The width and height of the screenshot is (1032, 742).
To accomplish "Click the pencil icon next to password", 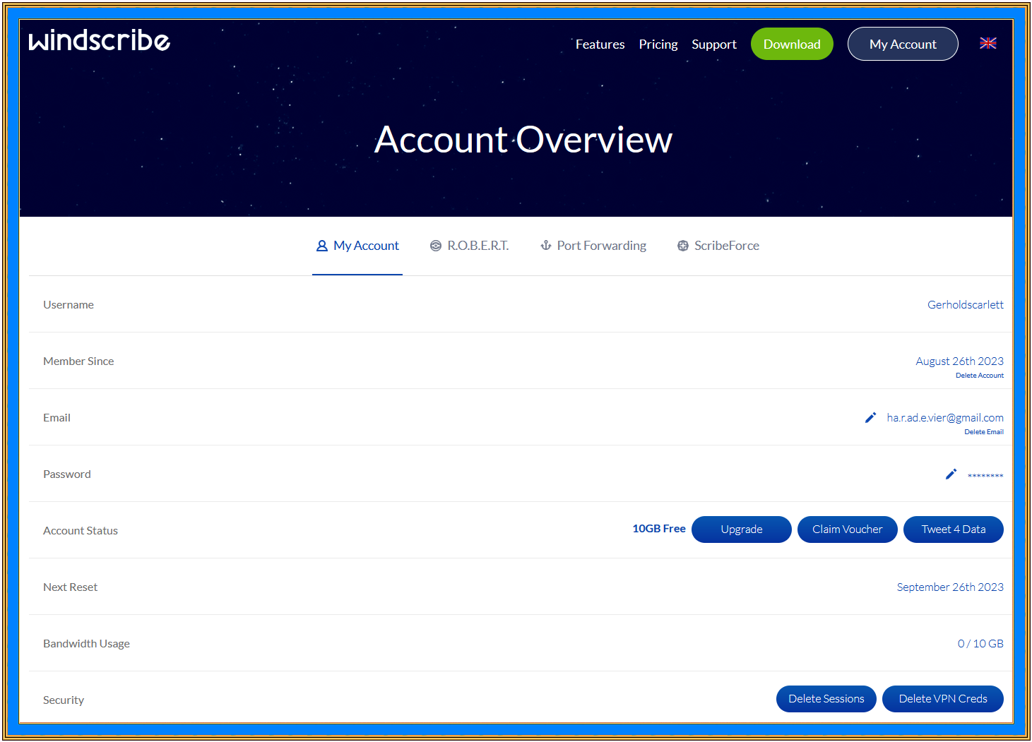I will coord(951,474).
